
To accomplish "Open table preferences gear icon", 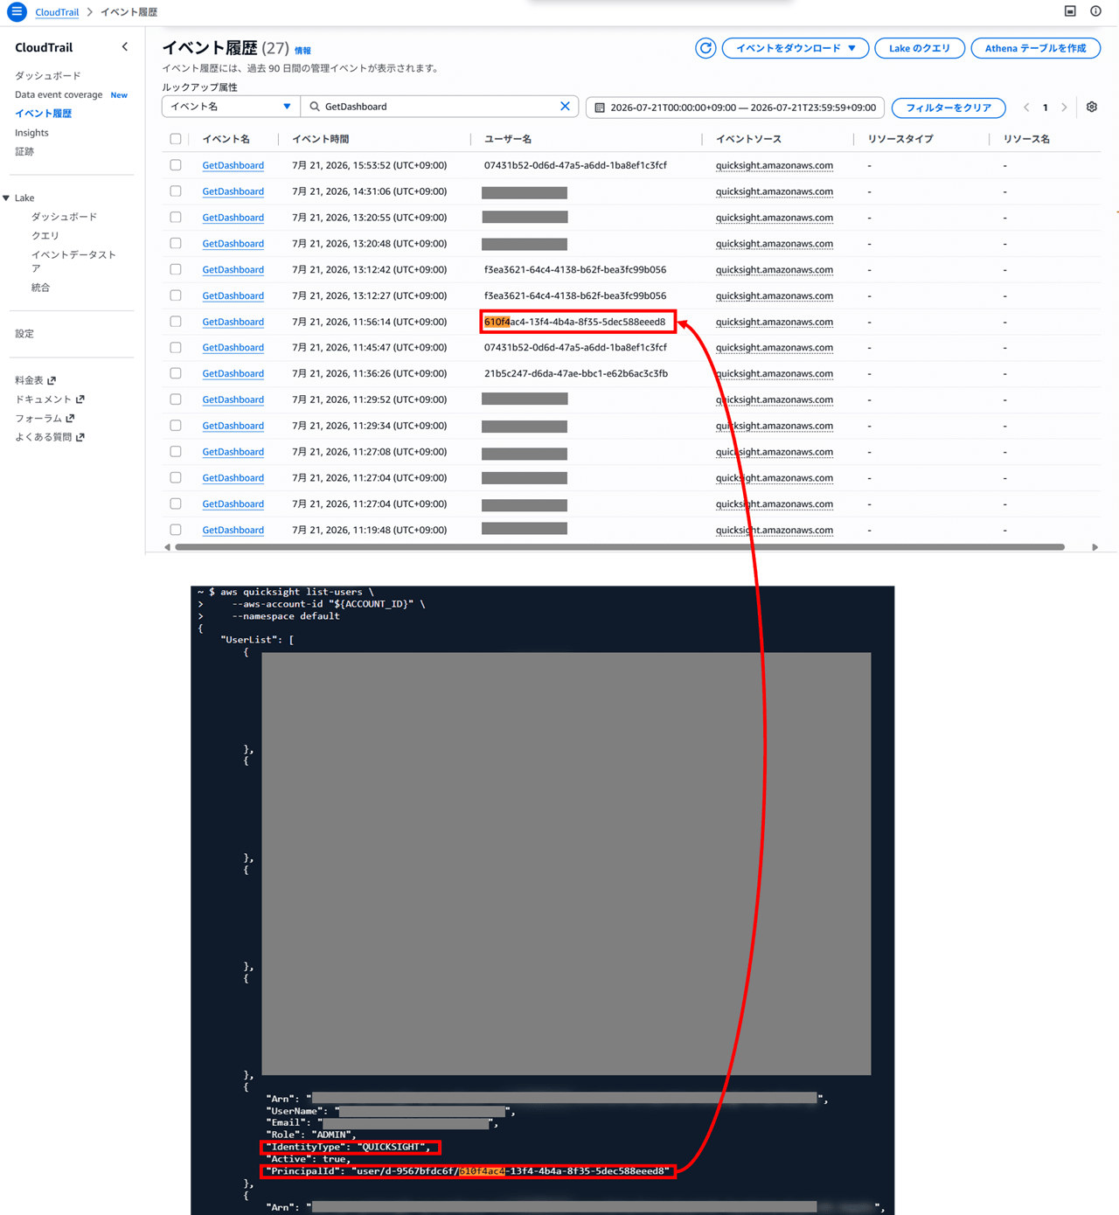I will point(1092,108).
